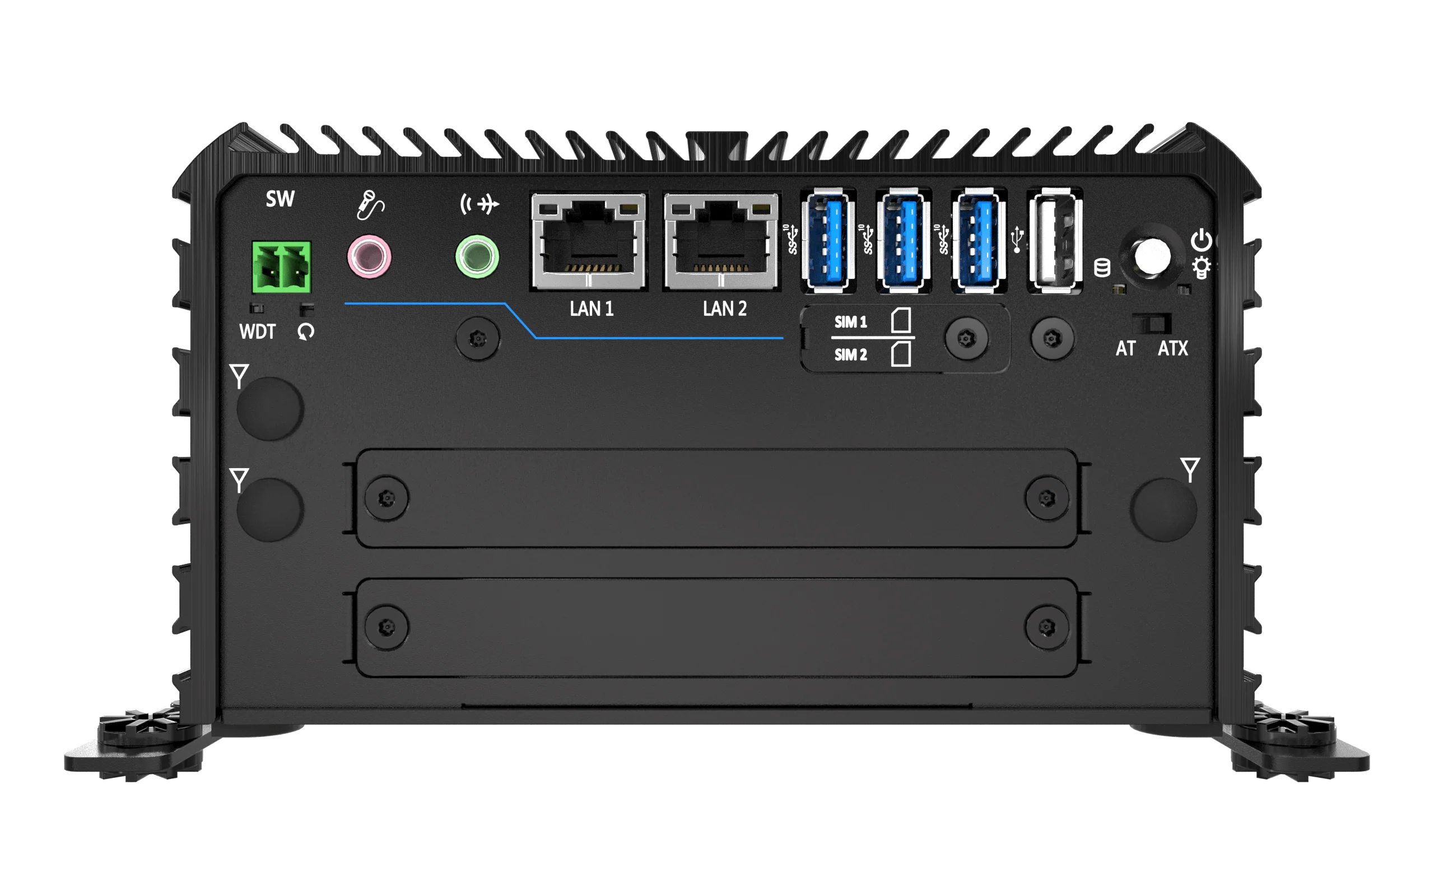The image size is (1434, 896).
Task: Click the green audio output jack
Action: point(477,256)
